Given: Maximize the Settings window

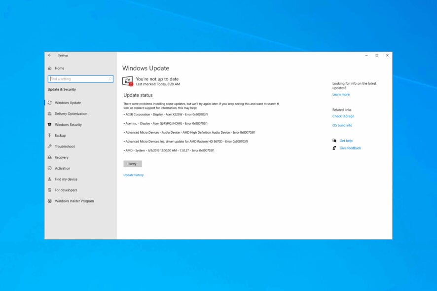Looking at the screenshot, I should coord(377,55).
